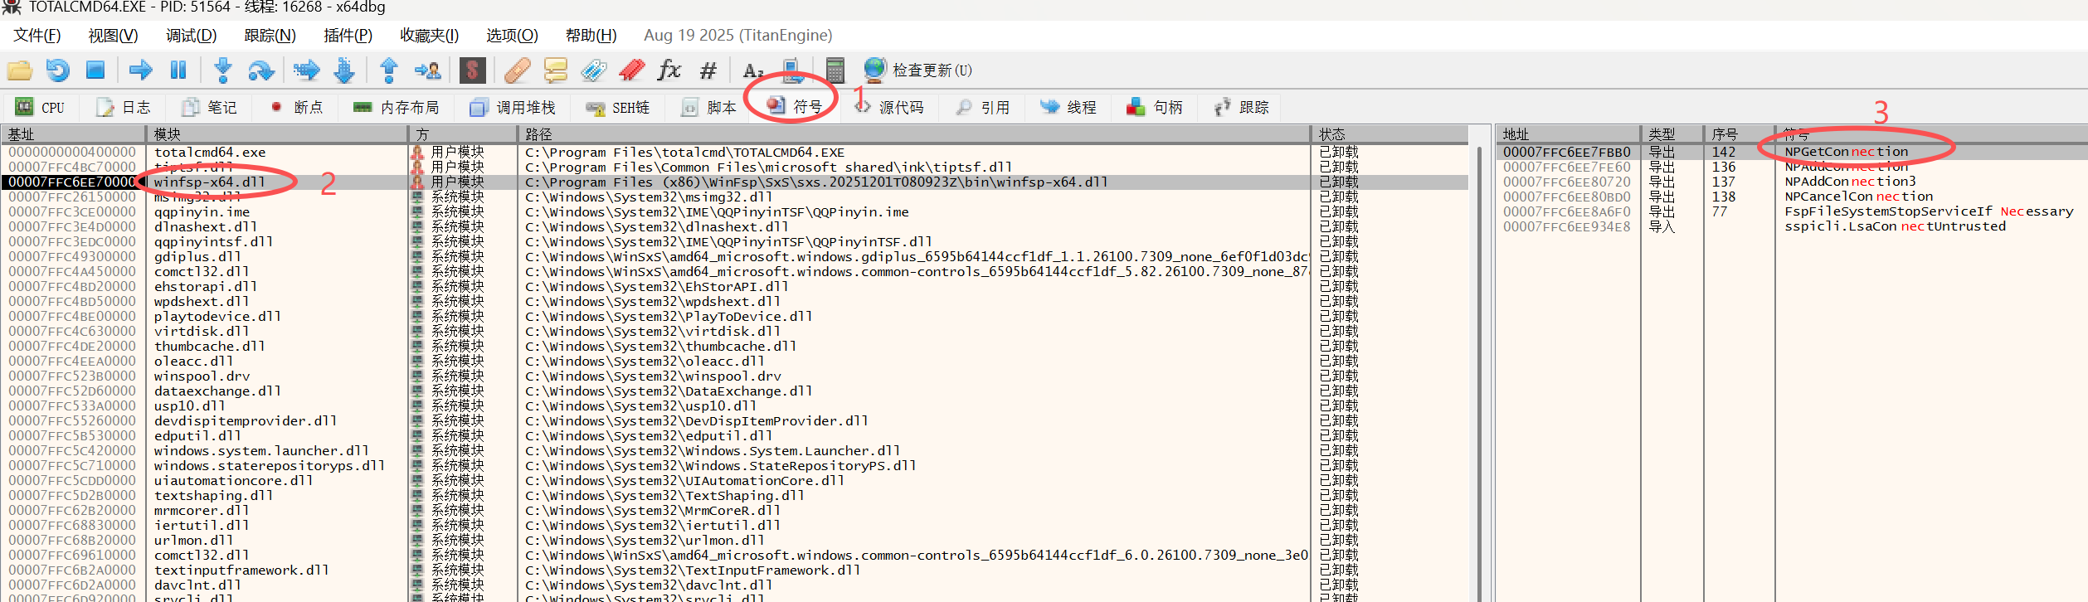Select the NPAddConnection3 symbol row
This screenshot has width=2088, height=602.
point(1792,182)
